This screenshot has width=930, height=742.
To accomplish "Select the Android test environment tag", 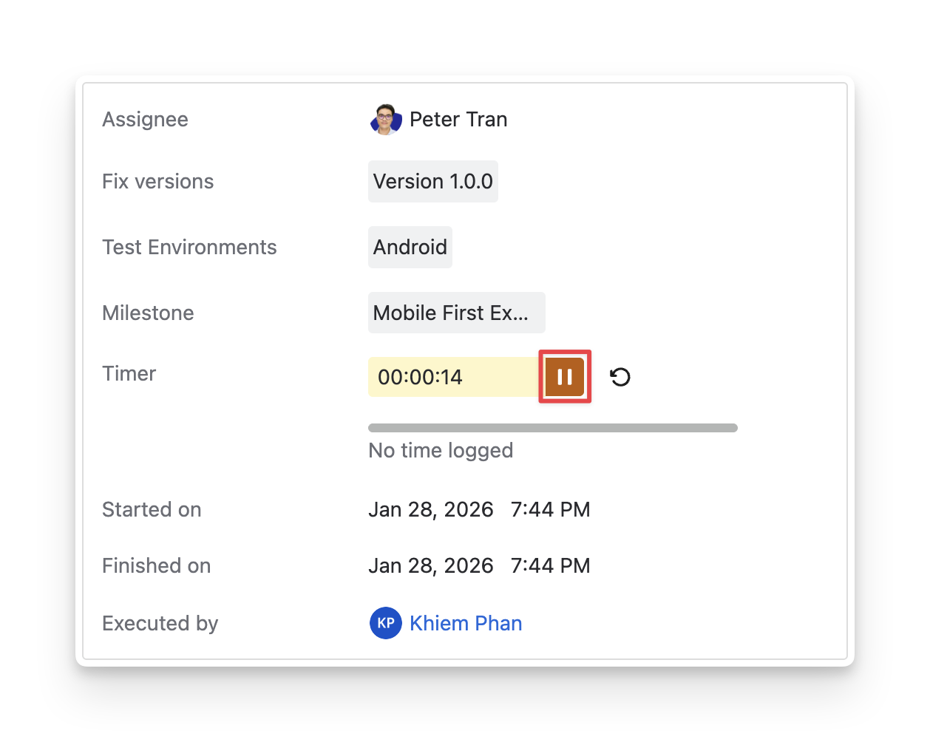I will [x=410, y=247].
